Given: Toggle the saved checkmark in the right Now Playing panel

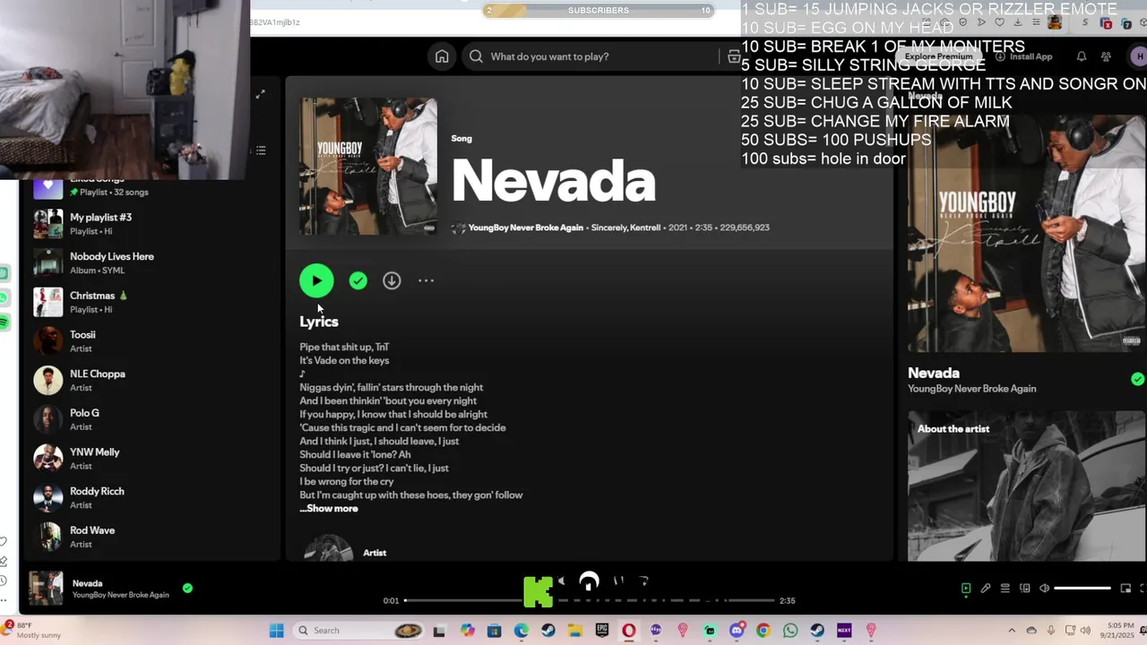Looking at the screenshot, I should pos(1137,380).
